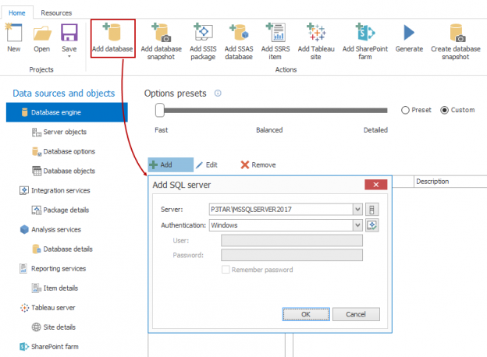This screenshot has height=357, width=487.
Task: Click the New project icon
Action: click(14, 32)
